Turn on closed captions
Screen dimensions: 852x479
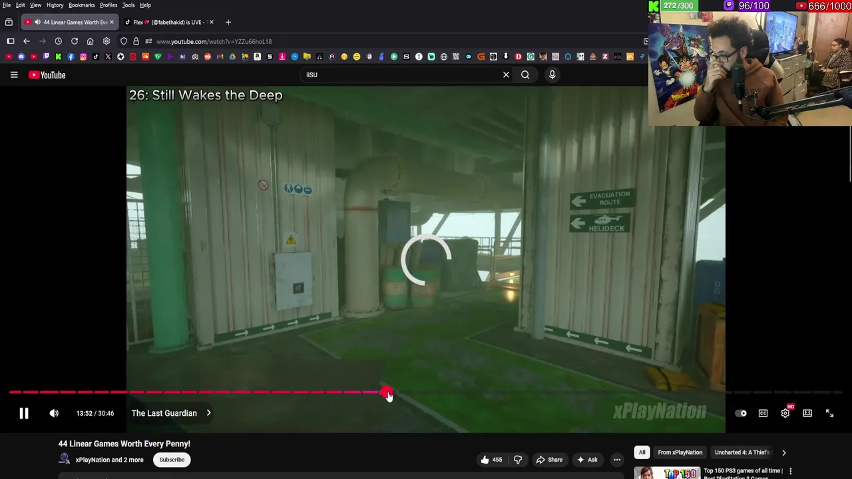point(763,413)
